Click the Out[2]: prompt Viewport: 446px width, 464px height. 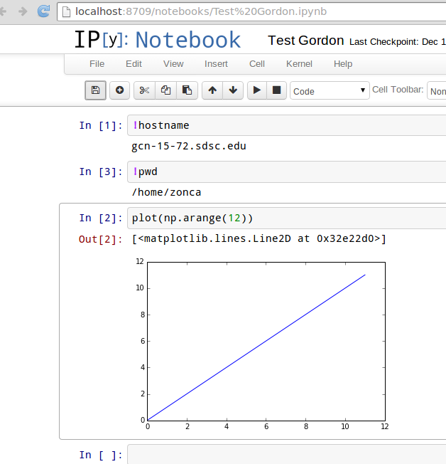(101, 239)
